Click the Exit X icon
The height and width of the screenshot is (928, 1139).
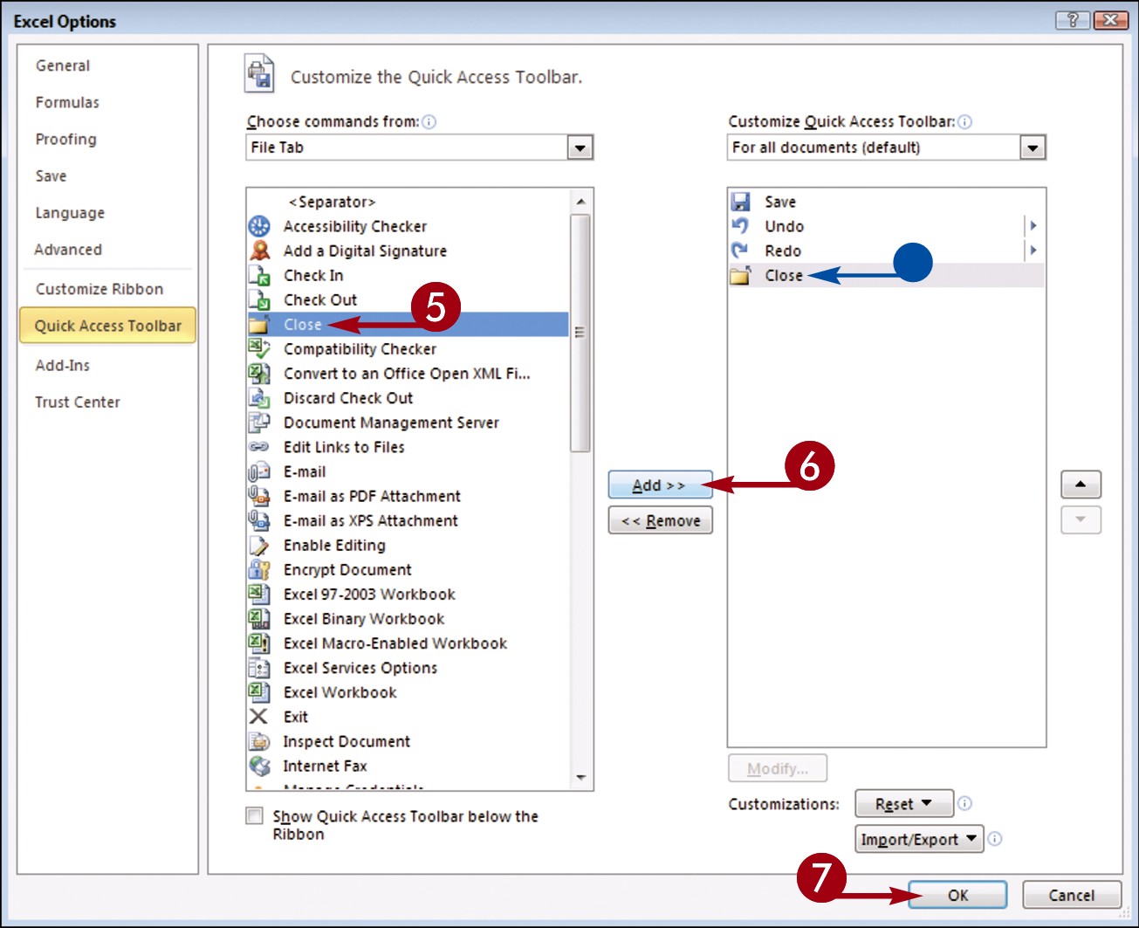(258, 717)
